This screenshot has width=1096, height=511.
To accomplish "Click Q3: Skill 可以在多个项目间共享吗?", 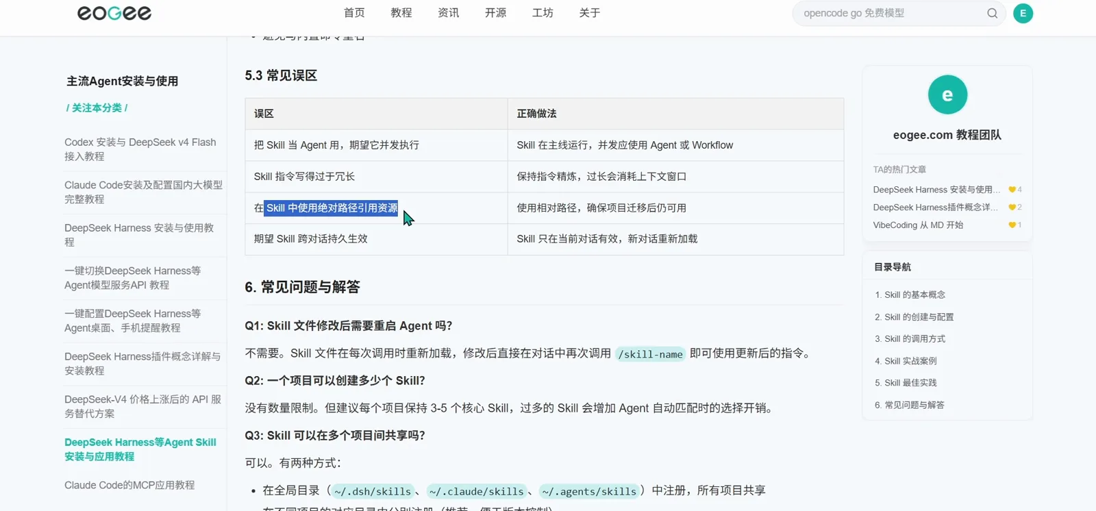I will [335, 436].
